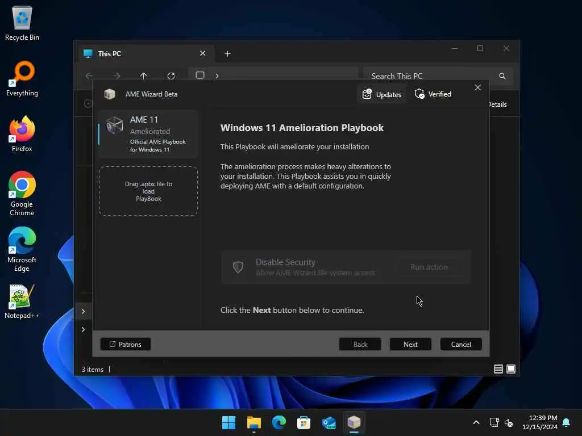The height and width of the screenshot is (436, 582).
Task: Click AME Wizard taskbar icon
Action: [x=354, y=422]
